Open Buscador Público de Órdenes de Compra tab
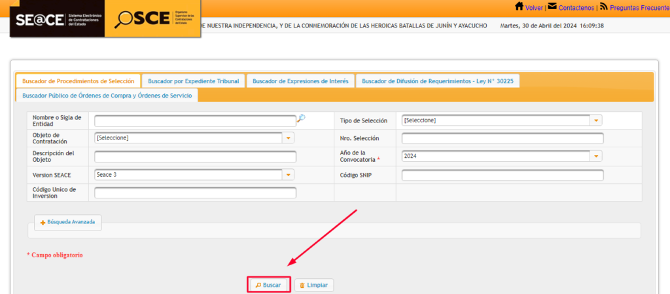The image size is (670, 294). 107,96
